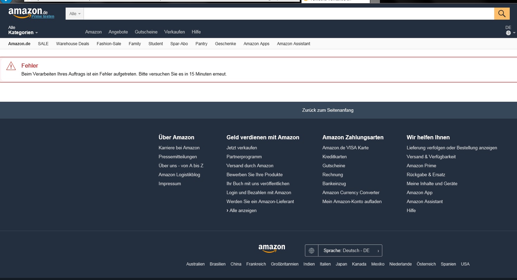Click Rückgabe & Ersatz link

(x=426, y=174)
